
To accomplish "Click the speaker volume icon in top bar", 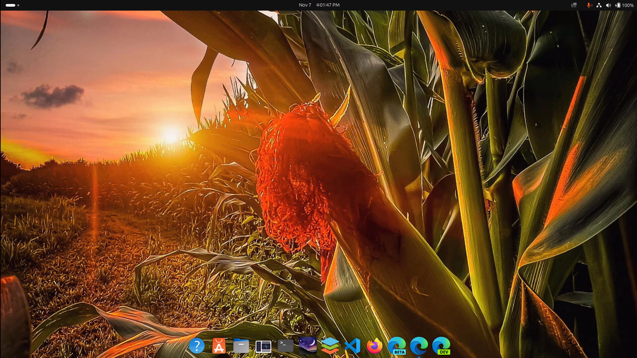I will [608, 5].
